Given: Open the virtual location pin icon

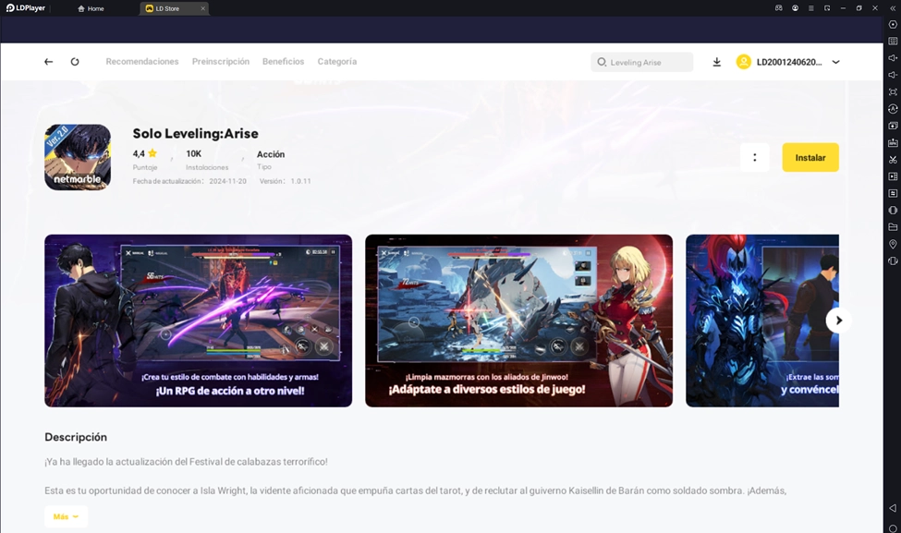Looking at the screenshot, I should pos(893,244).
